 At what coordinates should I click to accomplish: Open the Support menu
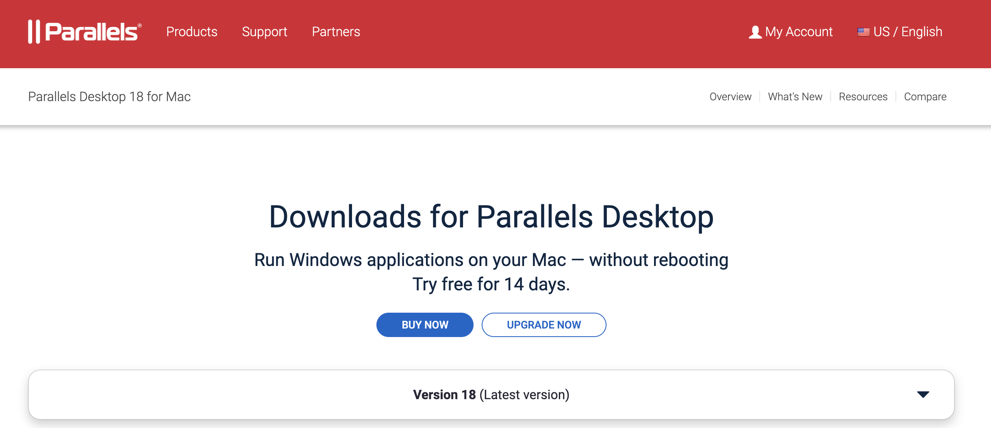[265, 32]
